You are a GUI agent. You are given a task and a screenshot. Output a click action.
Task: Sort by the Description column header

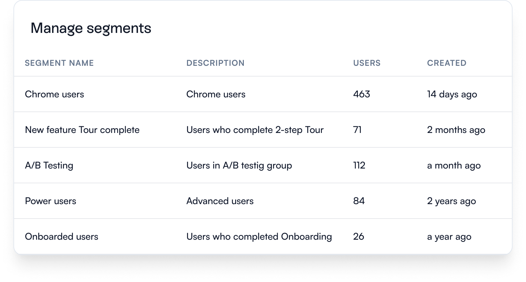pos(215,63)
